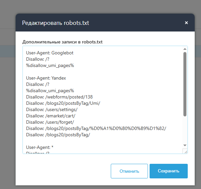Image resolution: width=201 pixels, height=189 pixels.
Task: Click the line containing '%D0%A1%D0%B0%D0%B9%D1%82'
Action: (x=96, y=128)
